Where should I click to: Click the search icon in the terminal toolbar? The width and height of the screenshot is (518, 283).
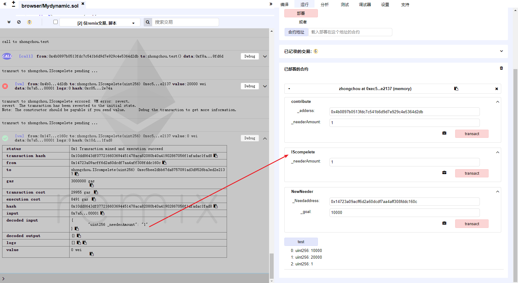[x=148, y=22]
